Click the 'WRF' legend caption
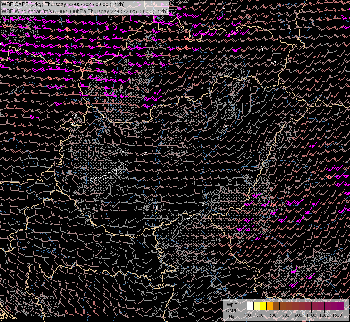Screen dimensions: 350x322 pos(232,305)
